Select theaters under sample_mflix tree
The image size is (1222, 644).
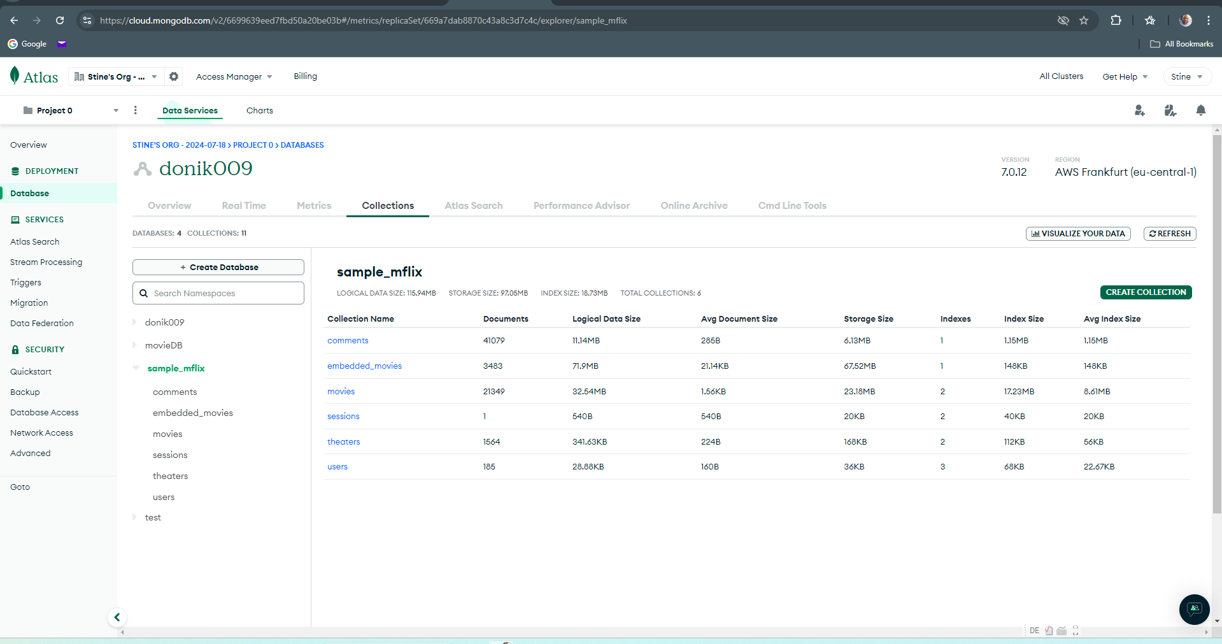click(170, 476)
